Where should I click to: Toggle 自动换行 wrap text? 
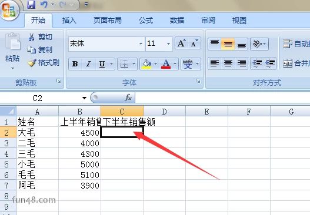point(296,44)
